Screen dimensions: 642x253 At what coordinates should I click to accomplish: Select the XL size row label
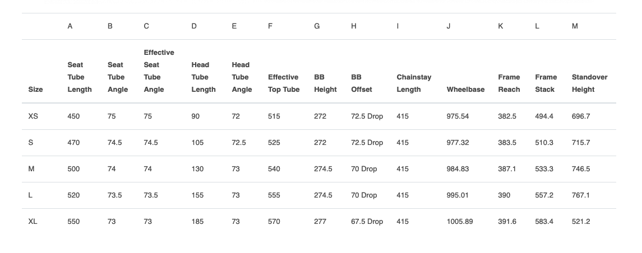[33, 222]
